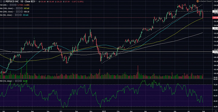This screenshot has width=218, height=112.
Task: Click the 4.48M volume average value
Action: pyautogui.click(x=27, y=5)
